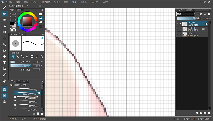Select the Paint Bucket fill tool
Screen dimensions: 213x121
(4, 26)
